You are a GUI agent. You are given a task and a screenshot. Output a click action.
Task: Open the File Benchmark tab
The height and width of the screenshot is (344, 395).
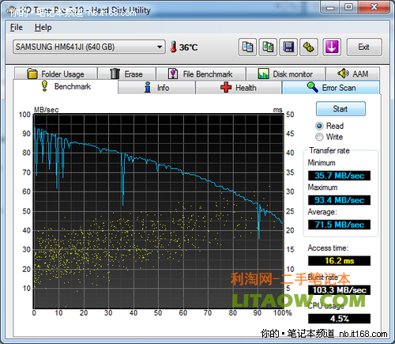pyautogui.click(x=201, y=74)
